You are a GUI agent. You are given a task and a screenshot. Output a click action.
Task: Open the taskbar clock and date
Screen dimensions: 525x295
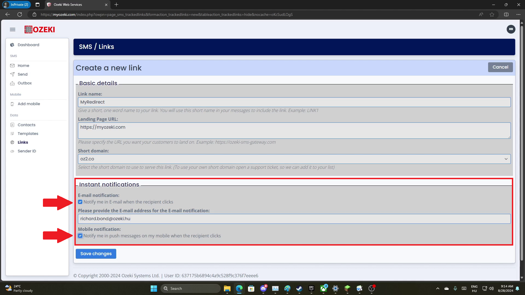pos(505,288)
